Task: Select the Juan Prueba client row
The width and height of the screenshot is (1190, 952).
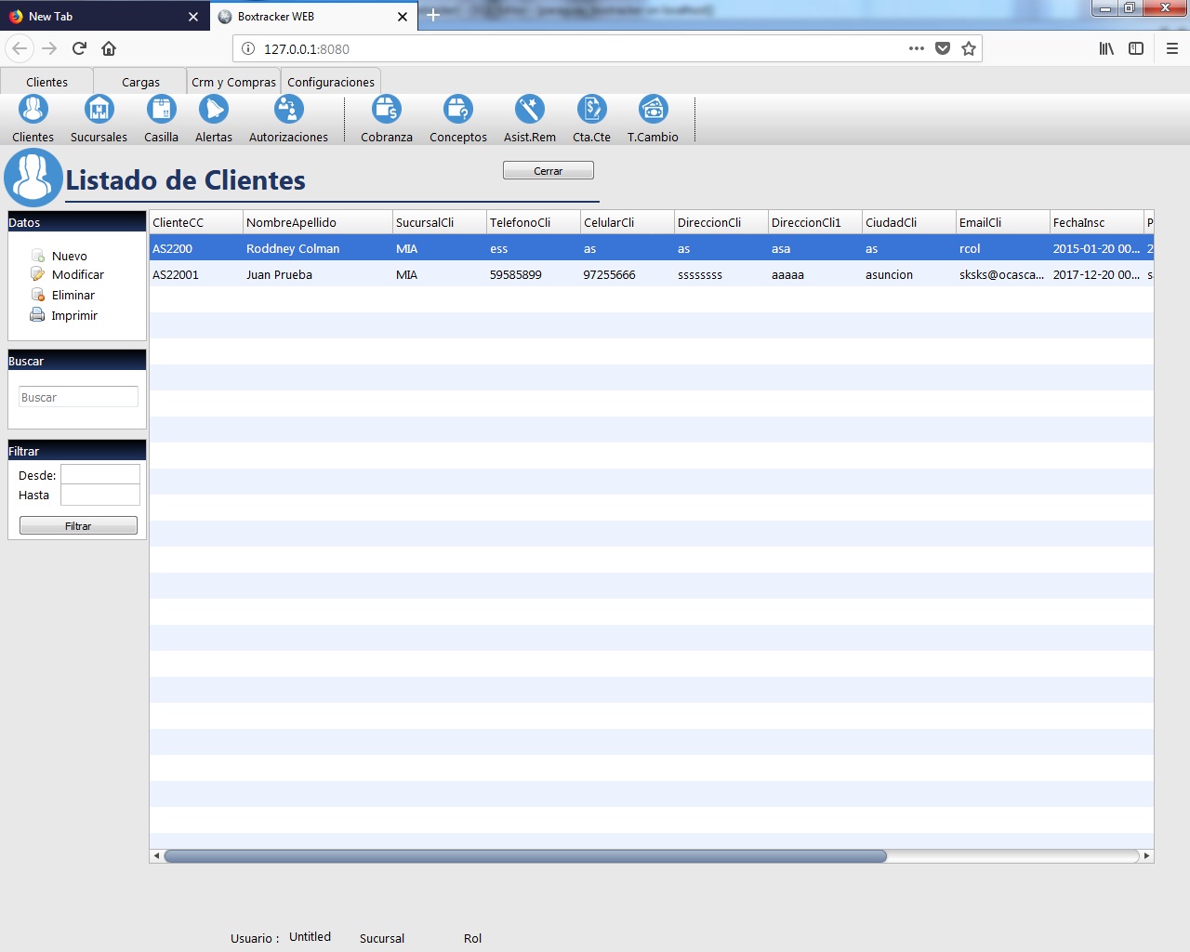Action: pyautogui.click(x=279, y=274)
